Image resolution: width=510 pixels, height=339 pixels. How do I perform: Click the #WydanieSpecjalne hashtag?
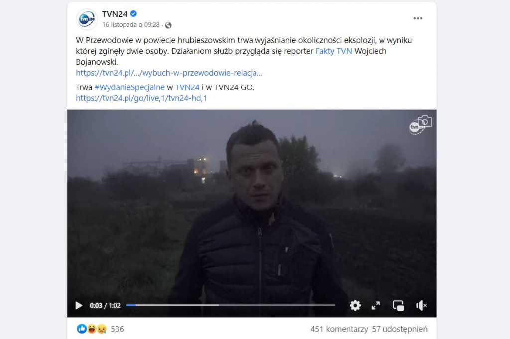[x=129, y=87]
